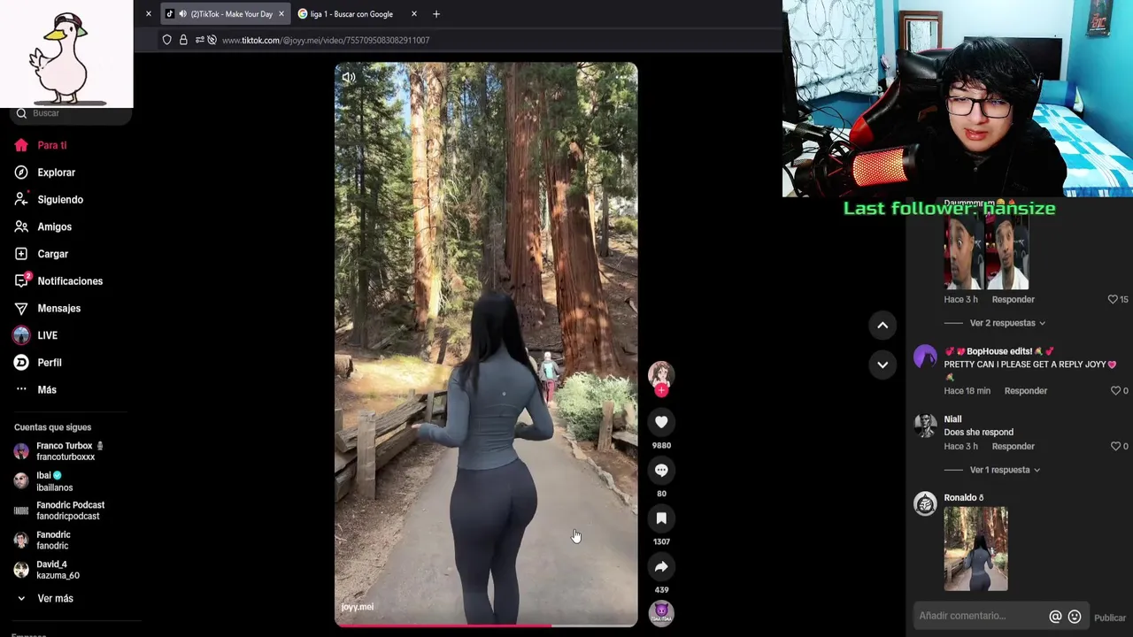Open BopHouse edits profile avatar
This screenshot has height=637, width=1133.
[925, 357]
